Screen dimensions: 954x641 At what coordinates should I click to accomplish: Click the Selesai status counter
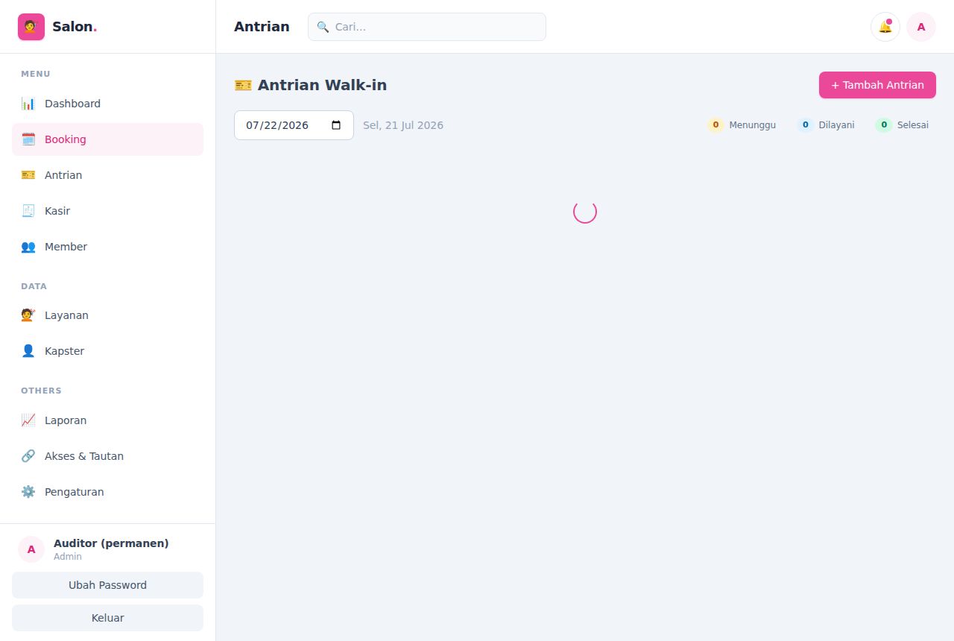902,125
